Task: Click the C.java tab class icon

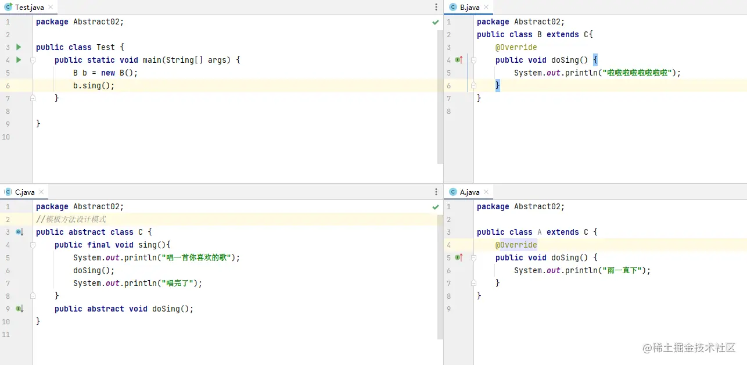Action: pyautogui.click(x=9, y=192)
